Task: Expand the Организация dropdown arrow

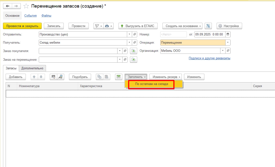Action: (x=223, y=51)
